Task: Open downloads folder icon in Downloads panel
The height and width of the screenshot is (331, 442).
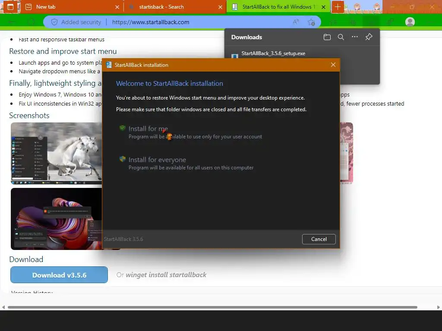Action: pos(327,37)
